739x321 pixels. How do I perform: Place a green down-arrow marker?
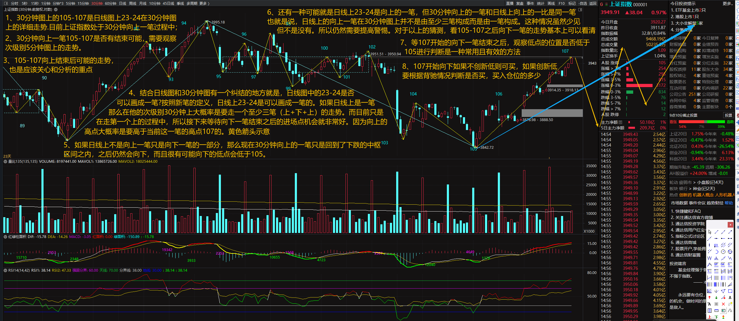pos(716,297)
